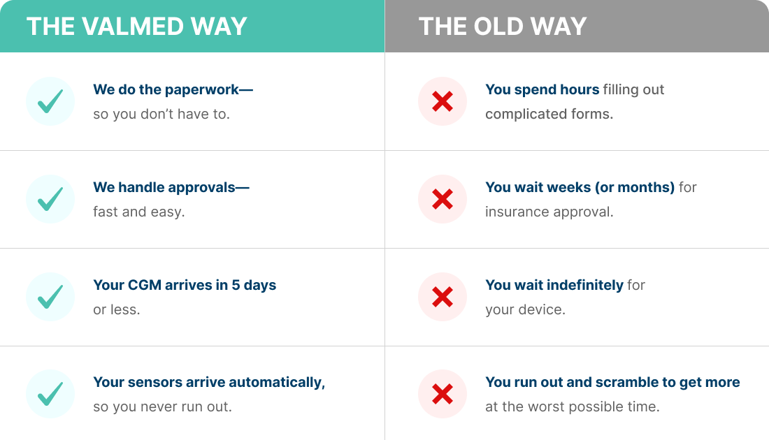
Task: Click the 'We do the paperwork—' heading
Action: (x=173, y=89)
